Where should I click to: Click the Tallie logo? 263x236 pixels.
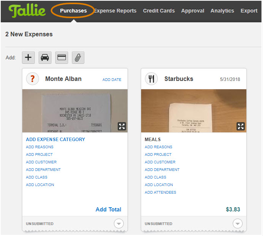[x=27, y=11]
